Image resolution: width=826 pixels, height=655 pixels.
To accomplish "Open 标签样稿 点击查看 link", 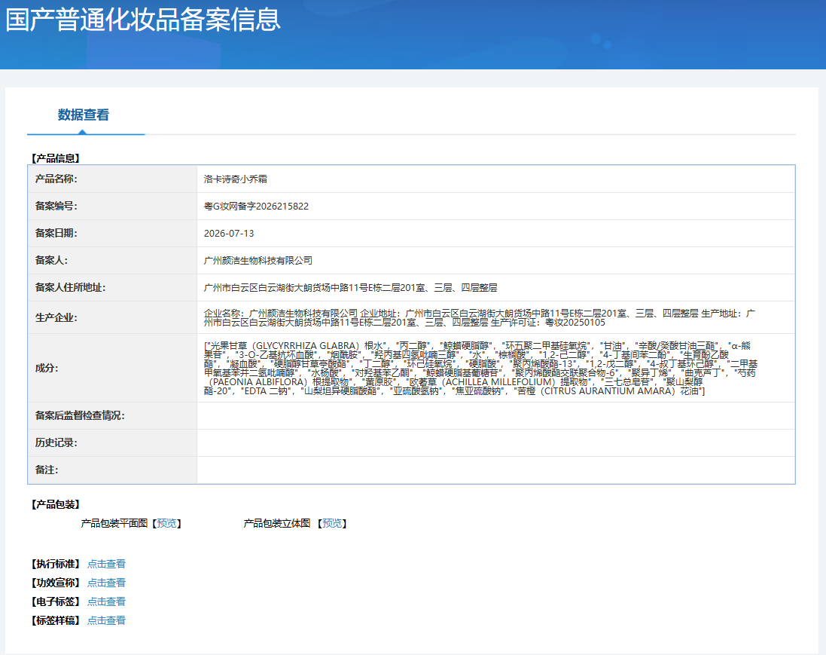I will click(106, 621).
